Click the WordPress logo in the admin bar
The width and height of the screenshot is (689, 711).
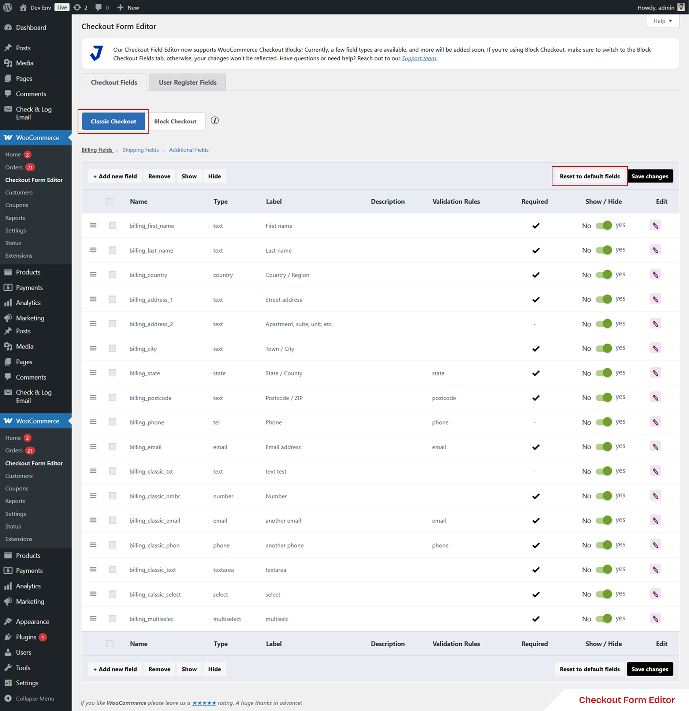7,7
